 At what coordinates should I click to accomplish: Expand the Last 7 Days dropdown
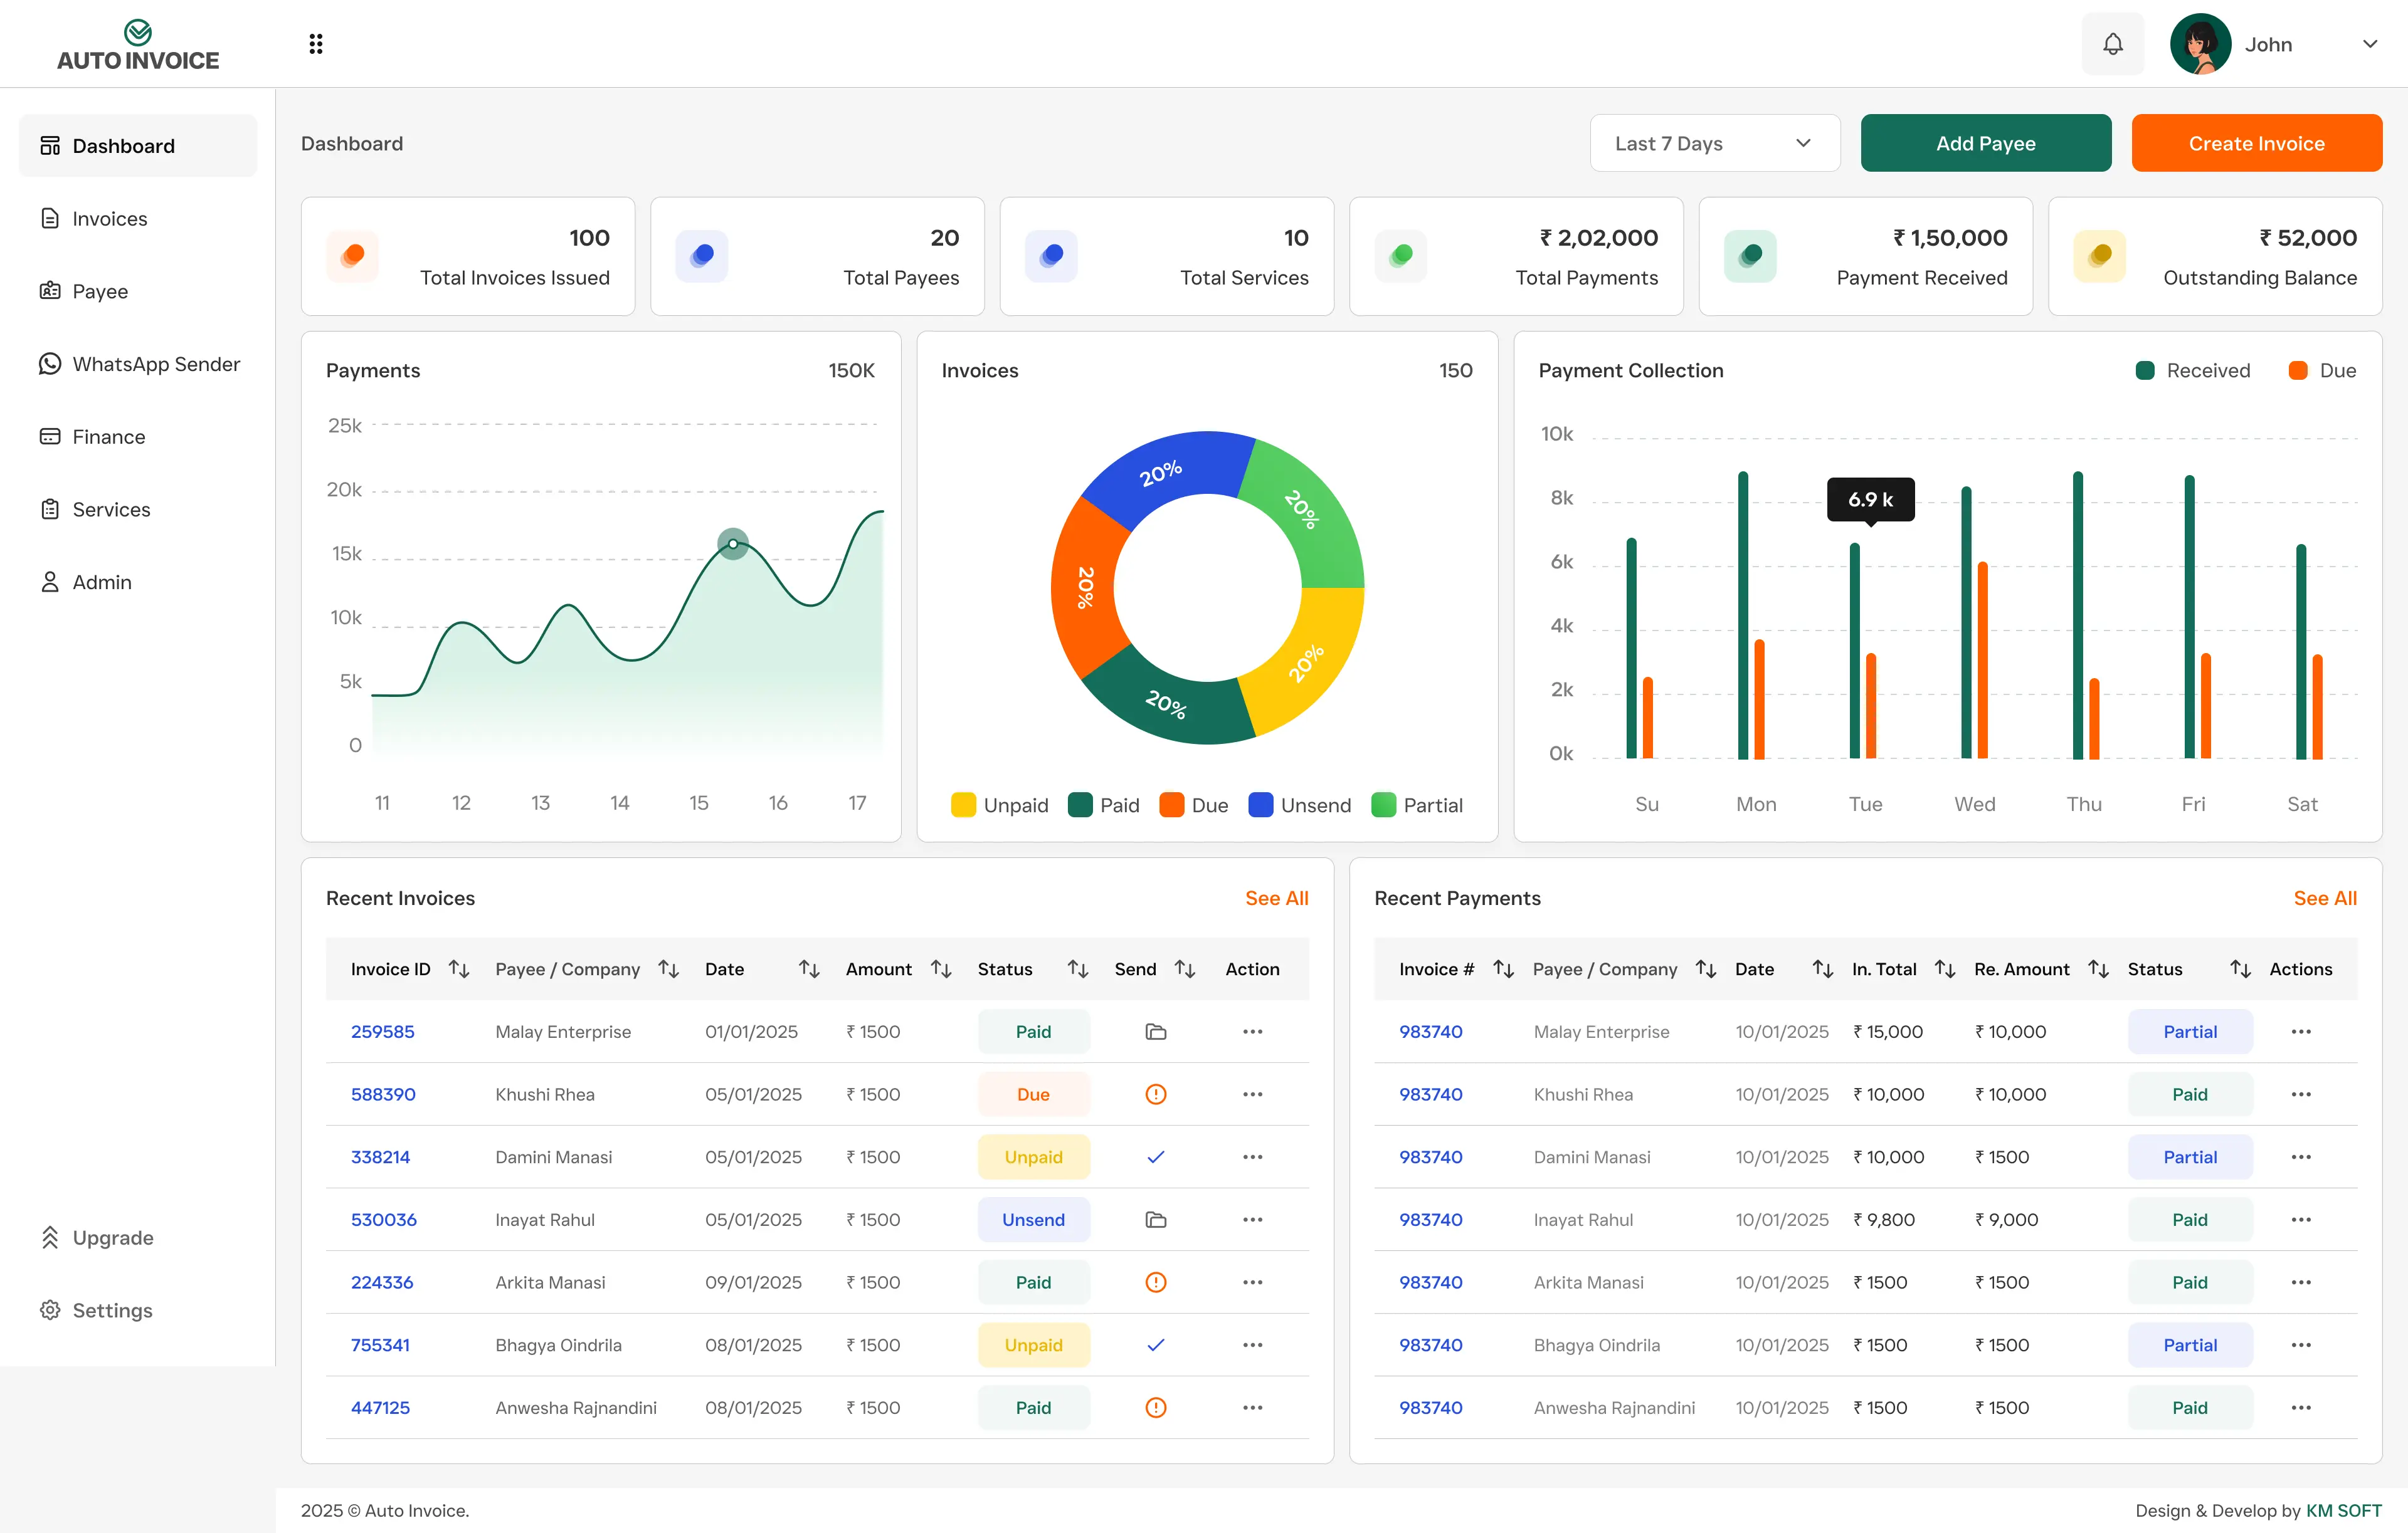pyautogui.click(x=1714, y=143)
